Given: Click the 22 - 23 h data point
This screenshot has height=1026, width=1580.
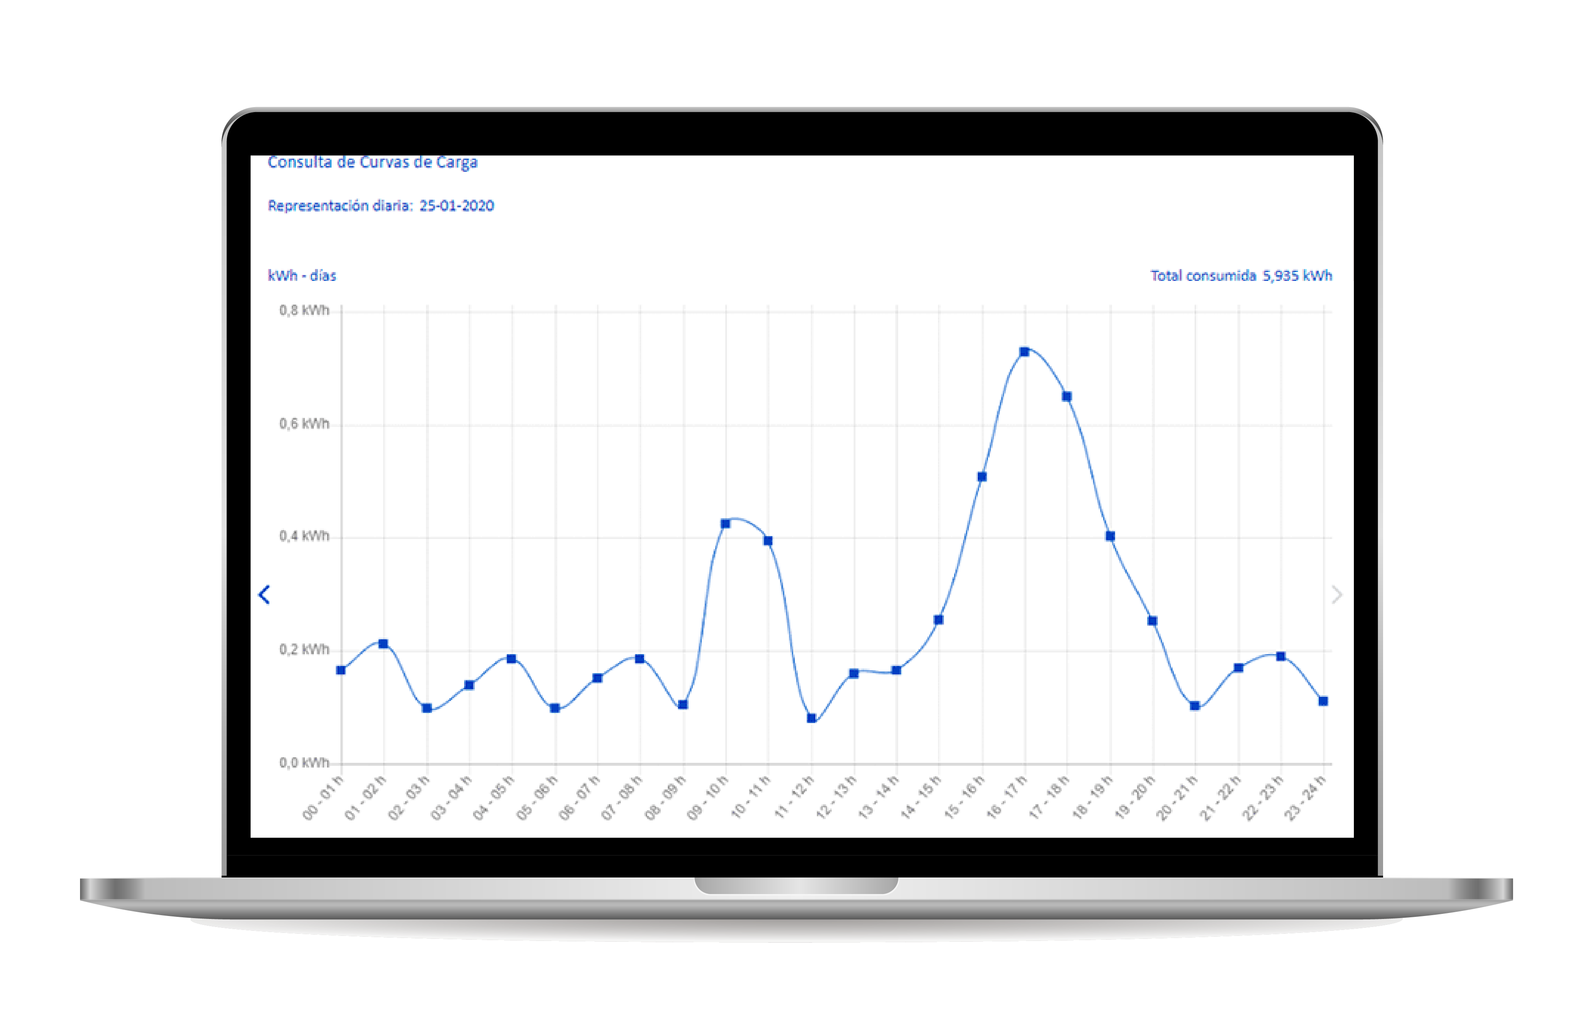Looking at the screenshot, I should point(1281,657).
